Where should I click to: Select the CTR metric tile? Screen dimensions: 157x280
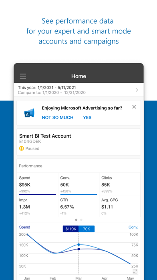tap(78, 206)
